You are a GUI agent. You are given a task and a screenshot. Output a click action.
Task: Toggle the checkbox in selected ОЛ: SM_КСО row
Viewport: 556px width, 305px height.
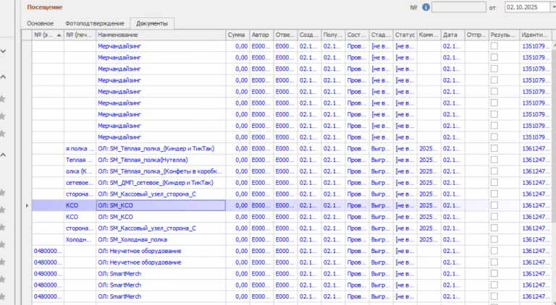tap(494, 205)
